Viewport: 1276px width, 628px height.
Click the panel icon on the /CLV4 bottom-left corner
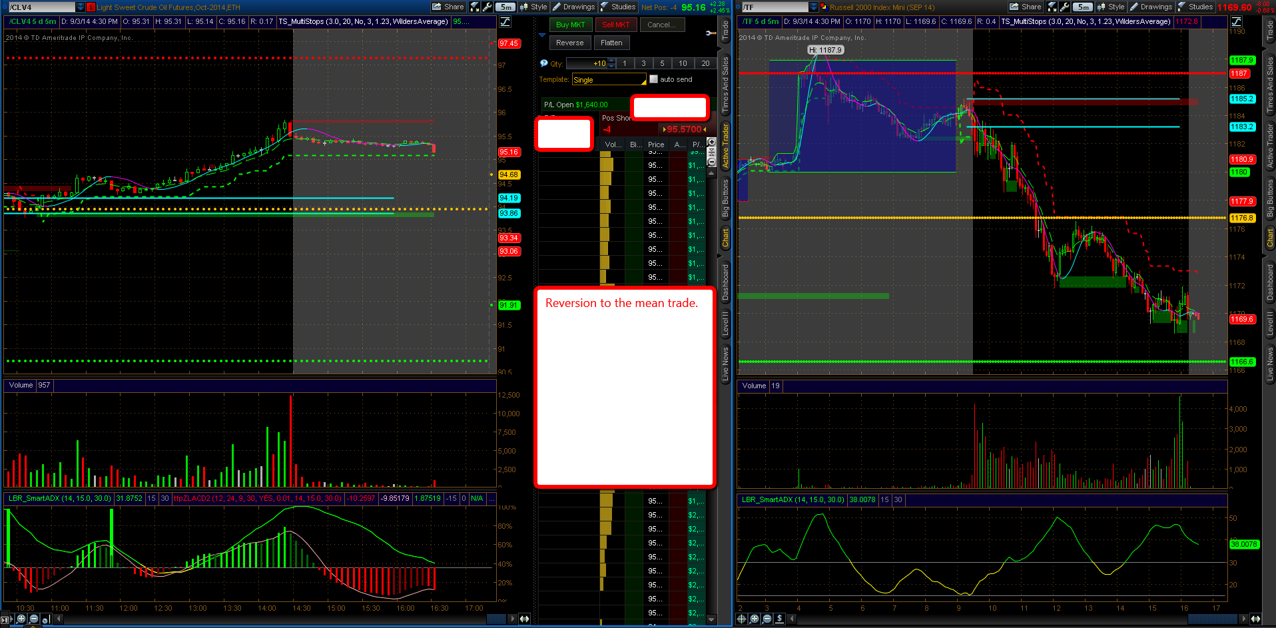pyautogui.click(x=6, y=619)
